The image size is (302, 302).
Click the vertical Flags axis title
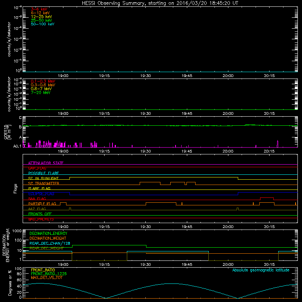[x=15, y=188]
